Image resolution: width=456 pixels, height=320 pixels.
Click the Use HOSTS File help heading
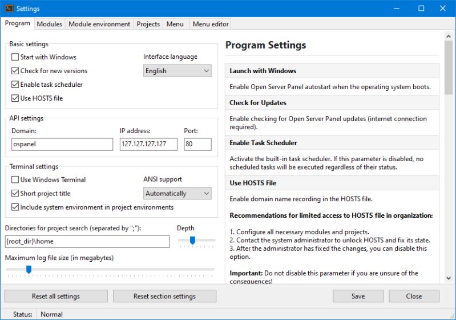(253, 183)
